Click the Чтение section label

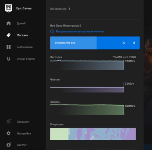55,80
